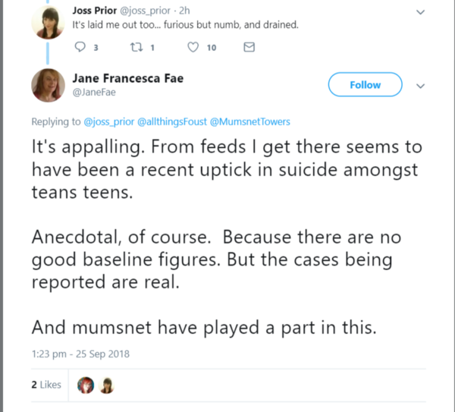
Task: Expand the options chevron on Joss Prior's tweet
Action: pos(422,12)
